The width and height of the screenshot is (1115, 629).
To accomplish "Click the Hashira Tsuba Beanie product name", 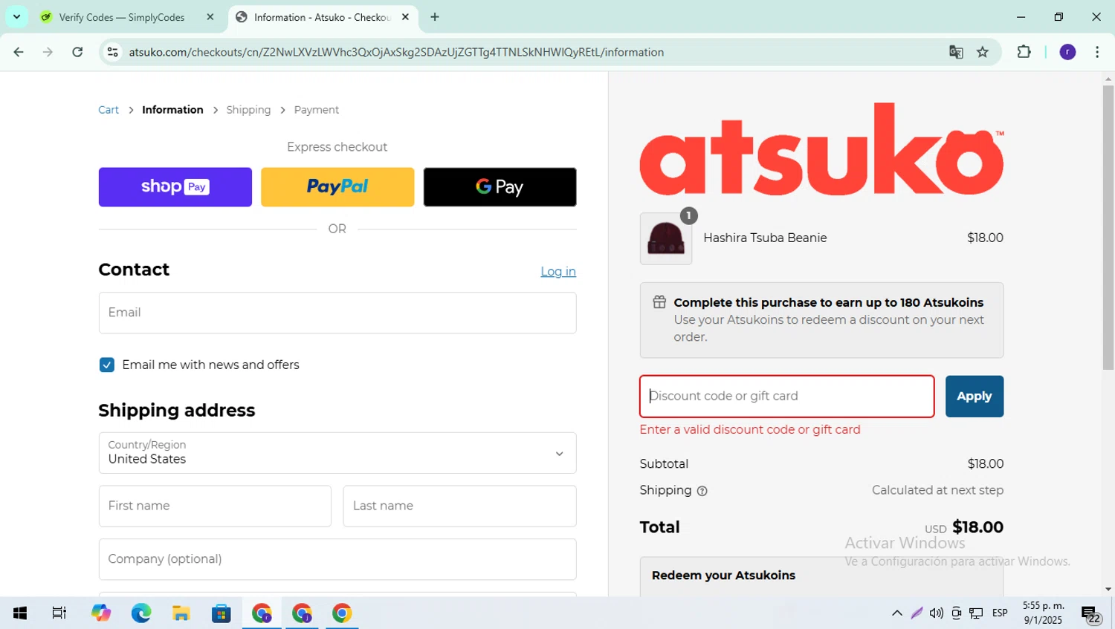I will pyautogui.click(x=765, y=238).
